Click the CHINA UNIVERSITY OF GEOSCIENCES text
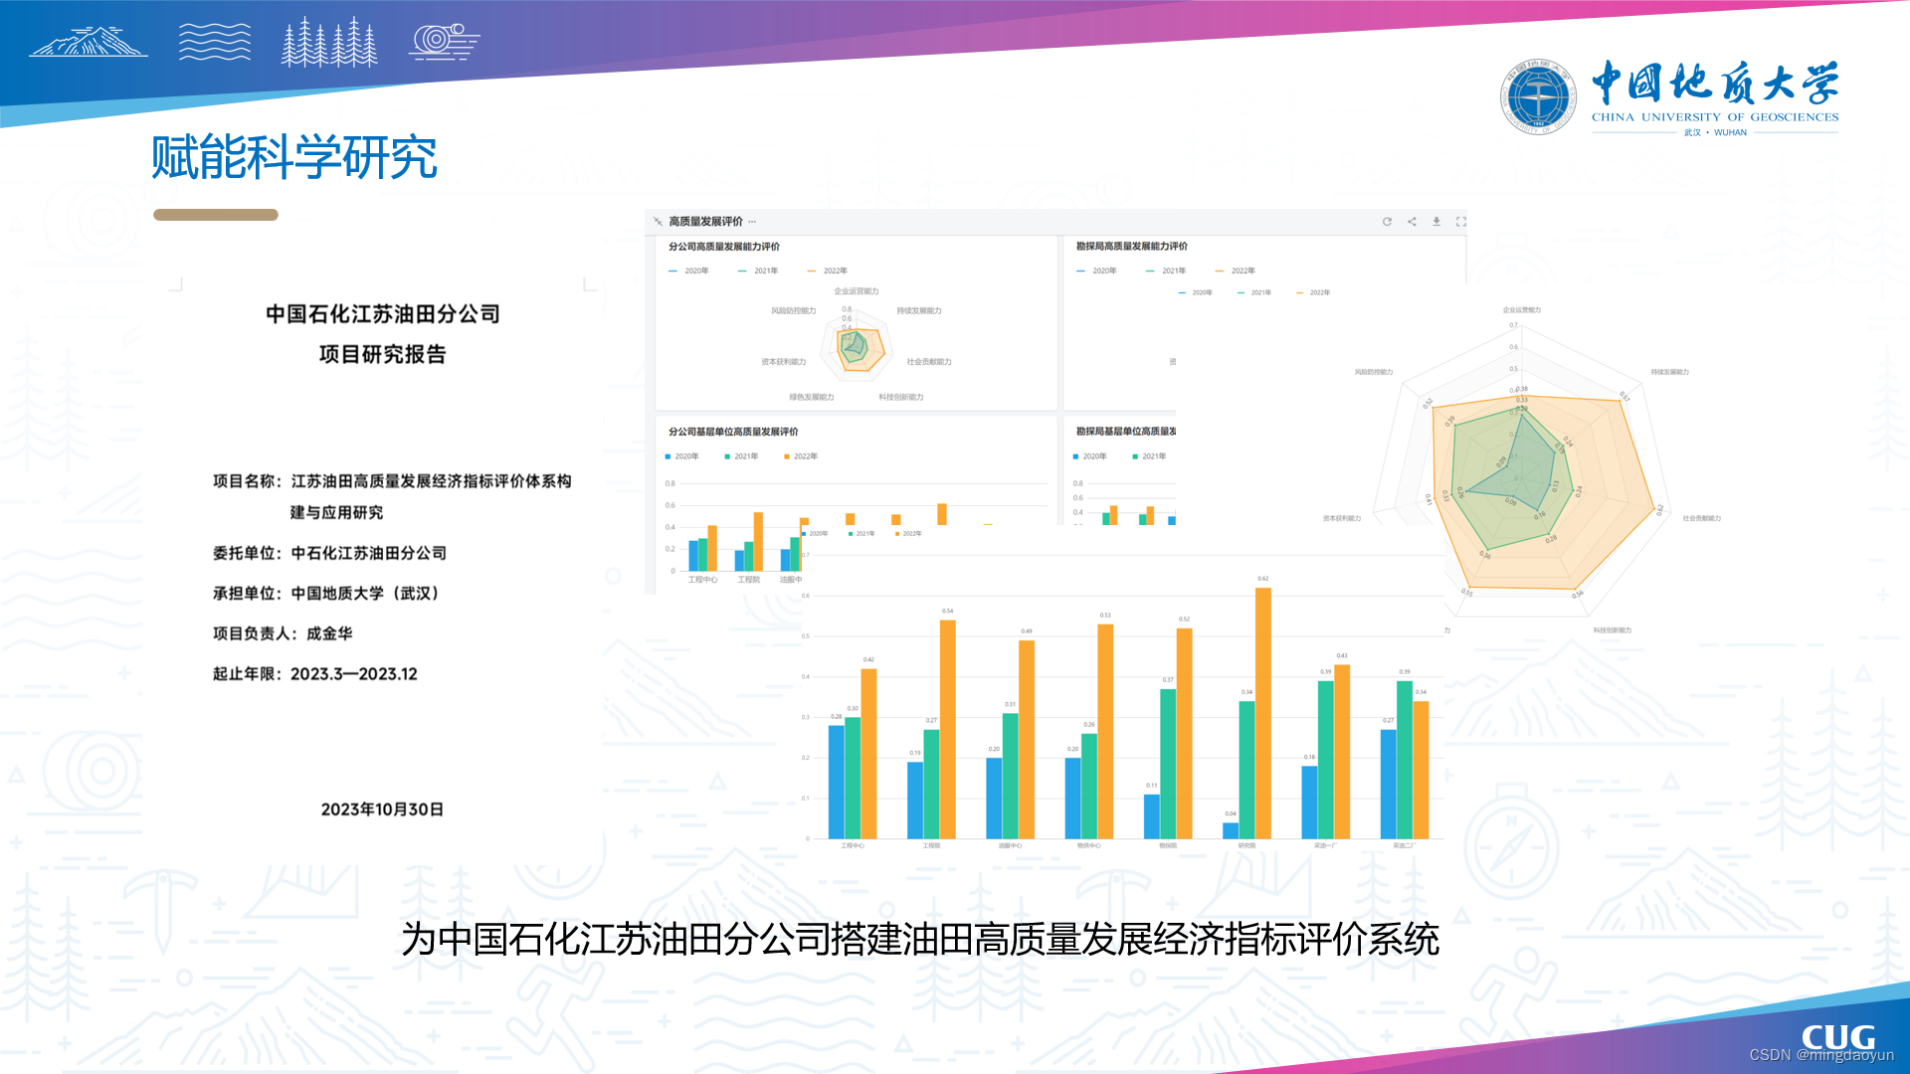 (x=1715, y=117)
